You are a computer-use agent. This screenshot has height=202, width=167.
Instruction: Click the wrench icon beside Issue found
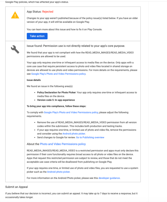click(x=15, y=50)
